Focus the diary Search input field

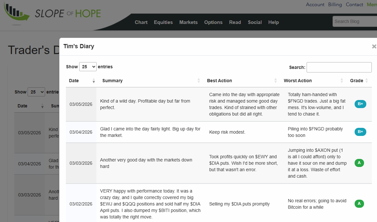point(339,67)
